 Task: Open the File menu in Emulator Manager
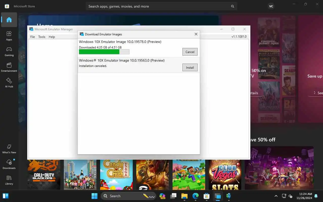click(33, 37)
